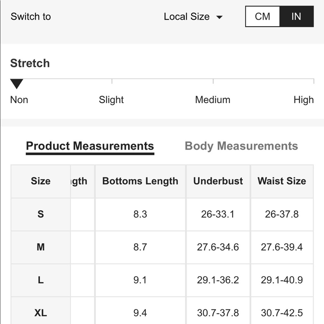Select the Product Measurements tab
Image resolution: width=324 pixels, height=324 pixels.
(90, 146)
